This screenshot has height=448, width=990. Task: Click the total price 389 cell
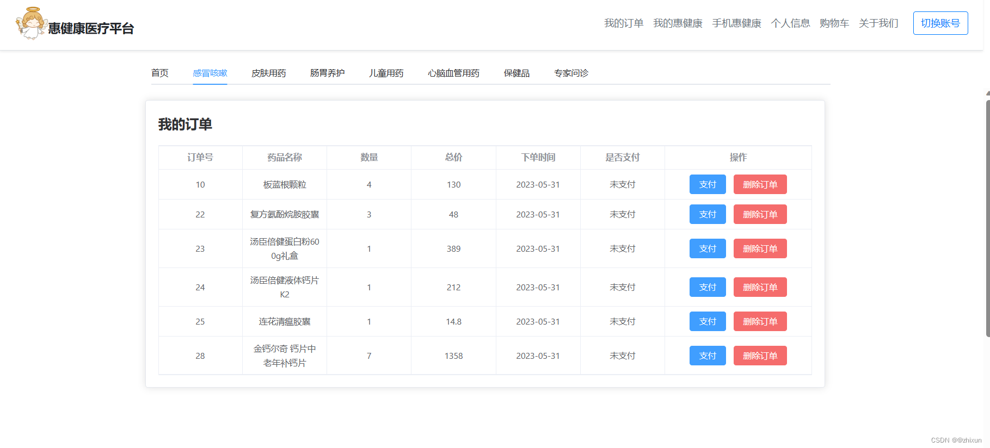(x=453, y=248)
